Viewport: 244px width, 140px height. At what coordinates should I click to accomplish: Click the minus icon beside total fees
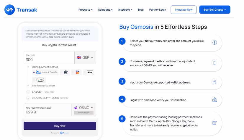pyautogui.click(x=28, y=92)
